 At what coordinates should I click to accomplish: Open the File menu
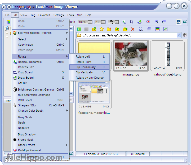(7, 15)
